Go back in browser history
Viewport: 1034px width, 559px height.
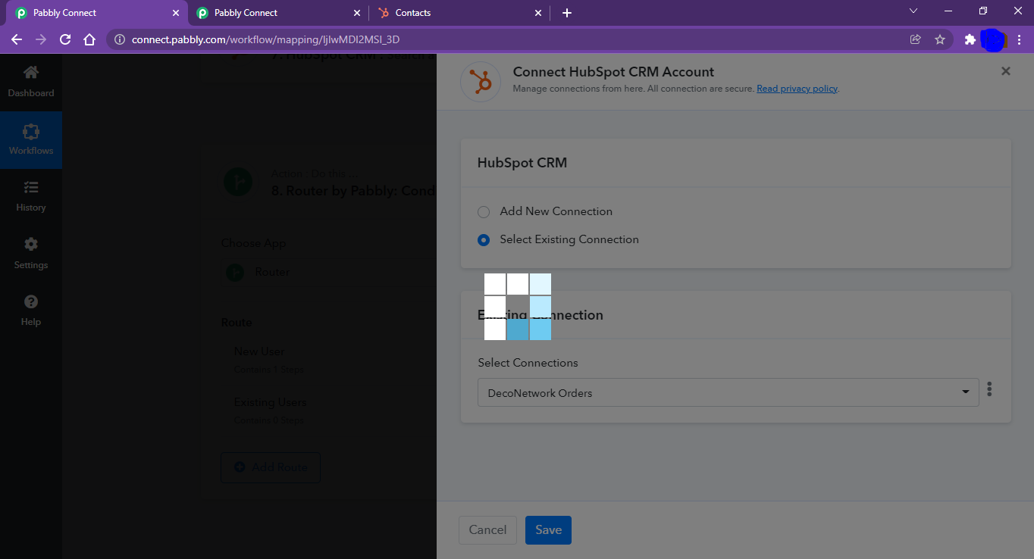(17, 39)
